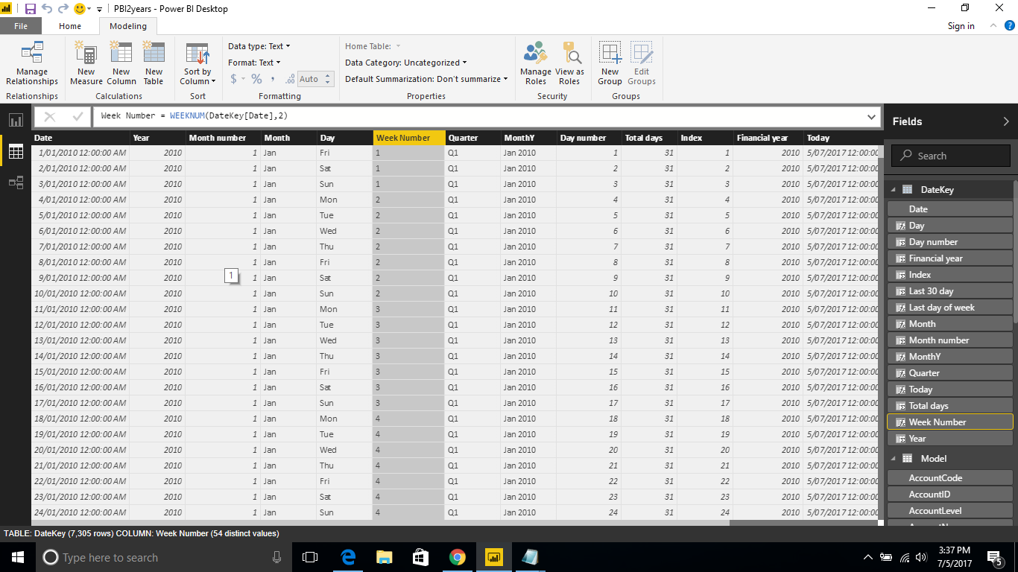This screenshot has height=572, width=1018.
Task: Select the Financial year column header
Action: (768, 138)
